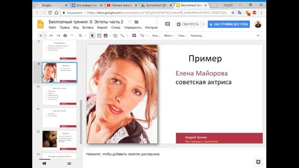Select the woman's photo on the slide
This screenshot has width=299, height=168.
pyautogui.click(x=122, y=94)
